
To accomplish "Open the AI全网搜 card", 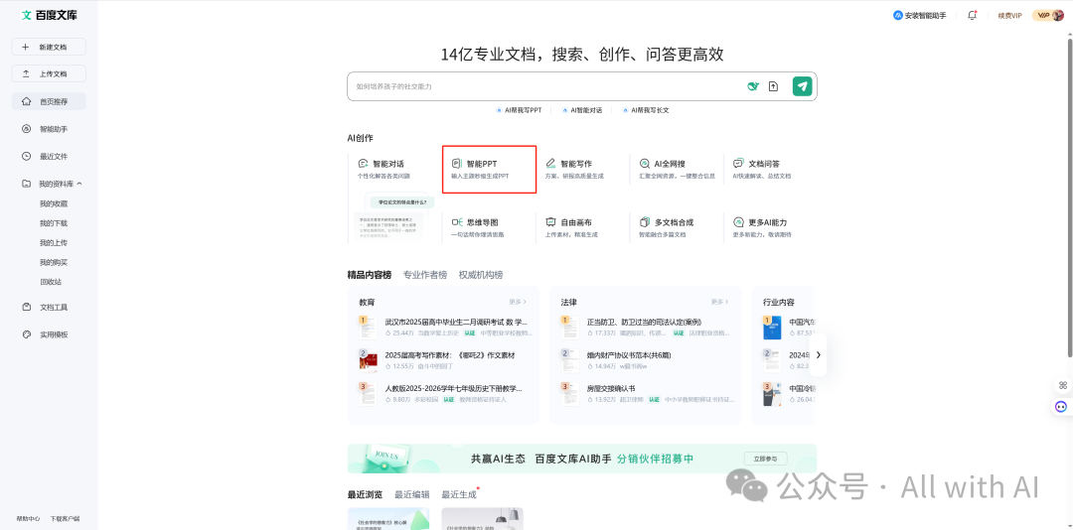I will click(x=677, y=169).
